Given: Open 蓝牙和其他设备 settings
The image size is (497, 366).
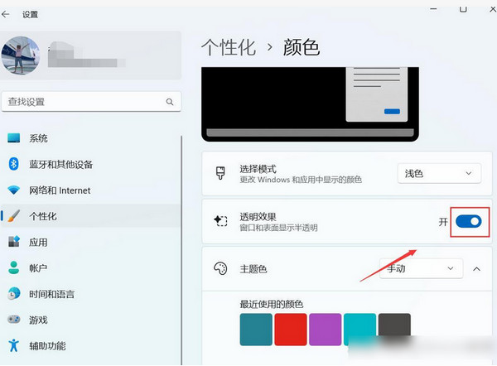Looking at the screenshot, I should pos(91,164).
